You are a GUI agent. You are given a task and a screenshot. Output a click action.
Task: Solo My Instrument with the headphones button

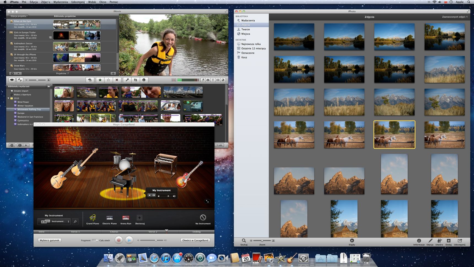point(154,195)
